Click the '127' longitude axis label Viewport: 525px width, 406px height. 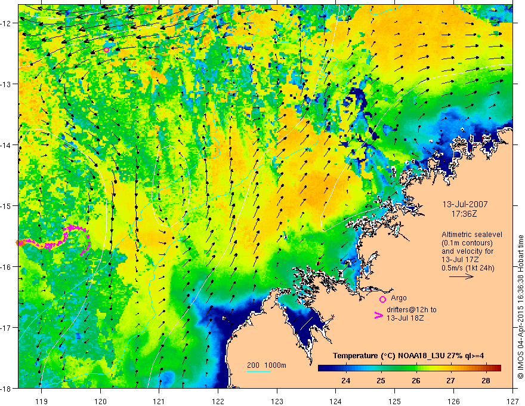tap(512, 401)
